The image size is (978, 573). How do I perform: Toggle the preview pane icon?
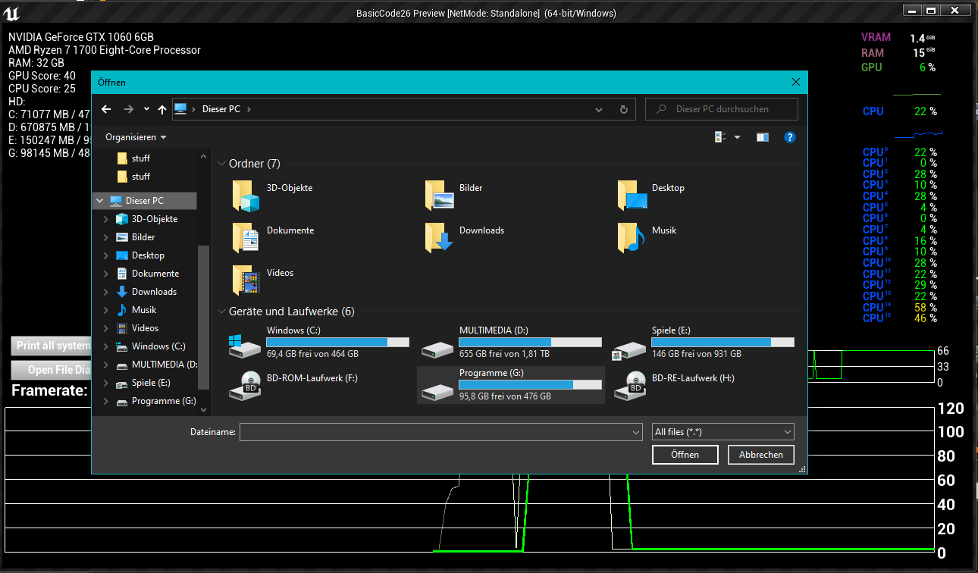point(763,137)
